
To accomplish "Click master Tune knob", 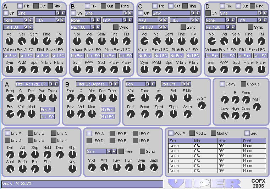I will click(x=145, y=98).
